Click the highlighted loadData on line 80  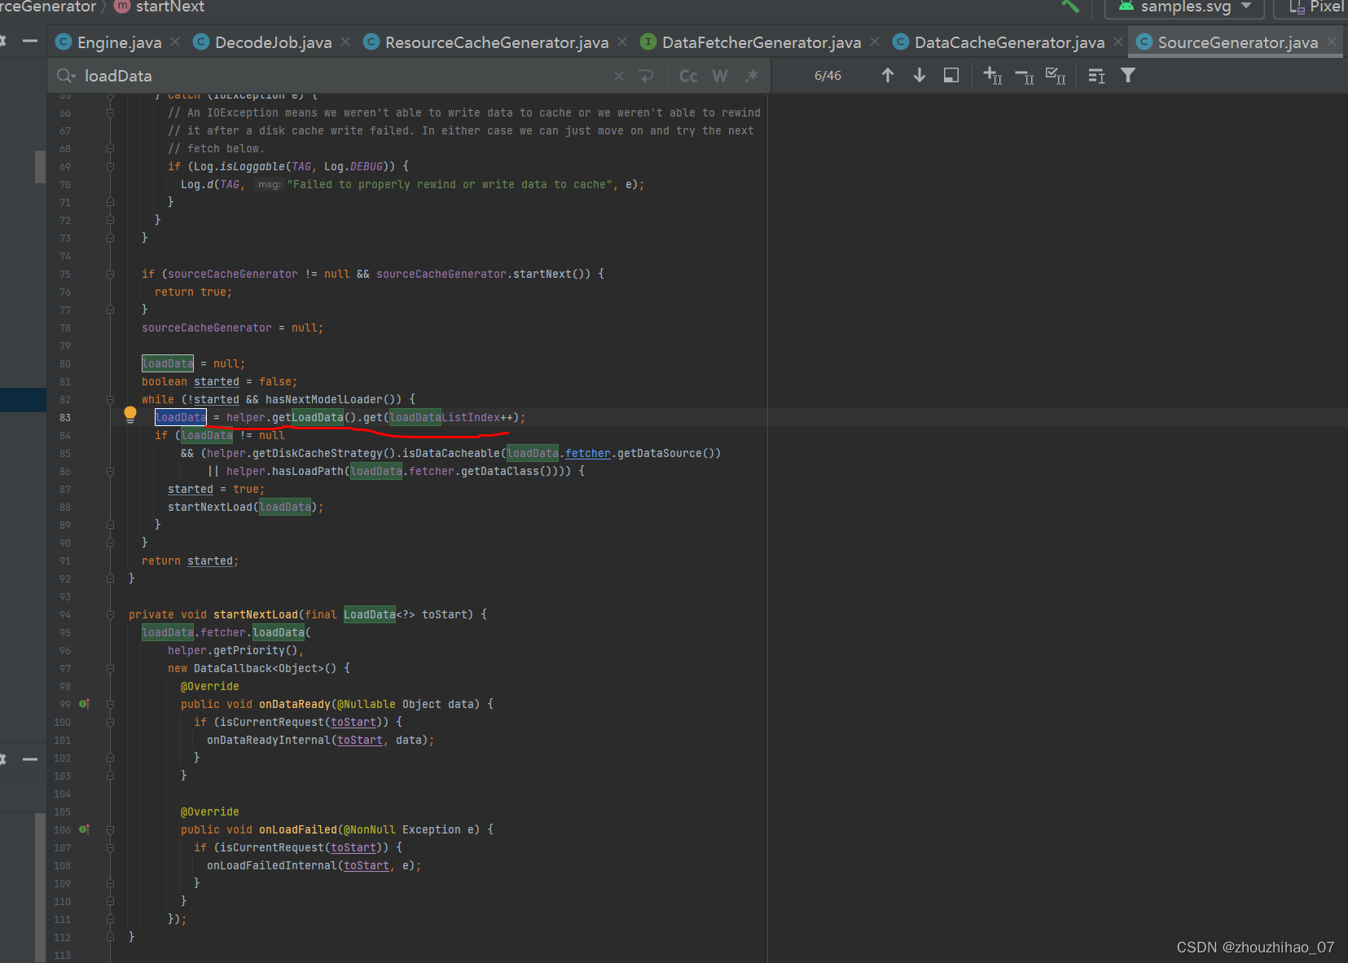[168, 364]
